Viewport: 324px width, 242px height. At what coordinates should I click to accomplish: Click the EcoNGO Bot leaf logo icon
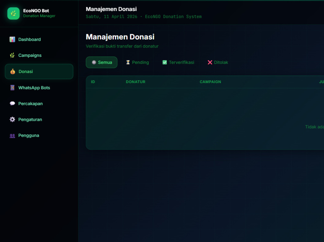13,13
